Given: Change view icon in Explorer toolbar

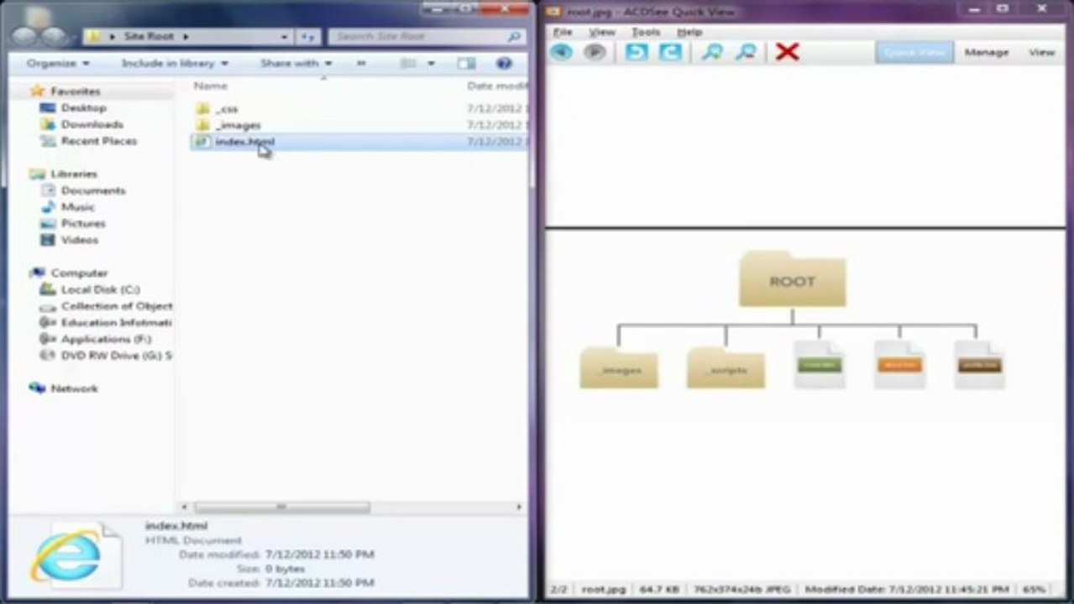Looking at the screenshot, I should pyautogui.click(x=408, y=63).
